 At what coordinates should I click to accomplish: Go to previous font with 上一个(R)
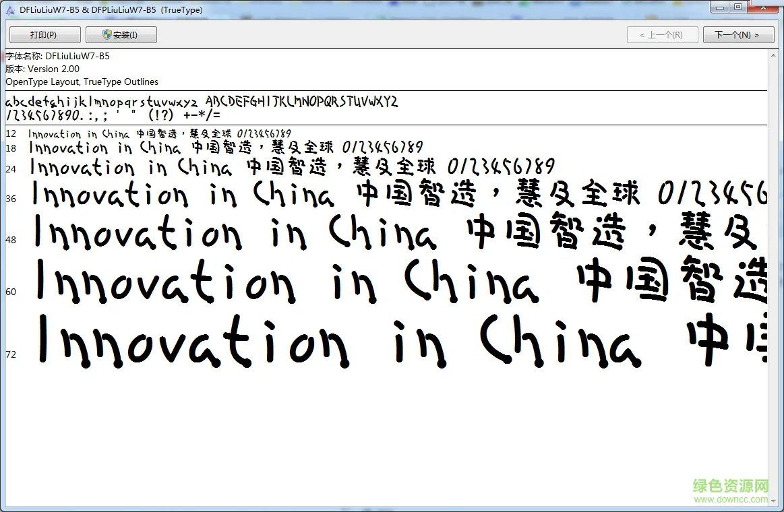[663, 35]
